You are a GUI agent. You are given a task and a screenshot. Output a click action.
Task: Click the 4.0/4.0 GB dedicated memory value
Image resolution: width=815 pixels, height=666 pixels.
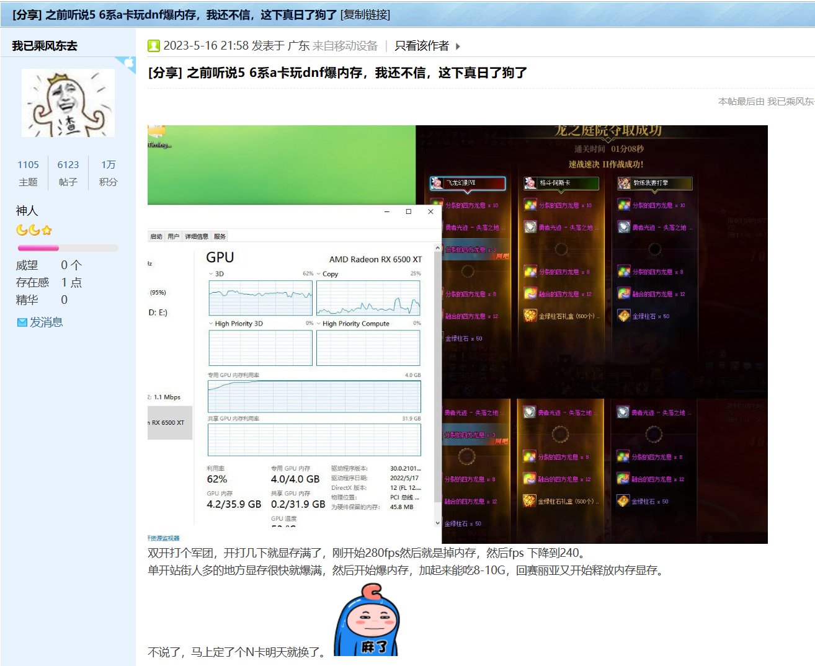click(x=295, y=479)
